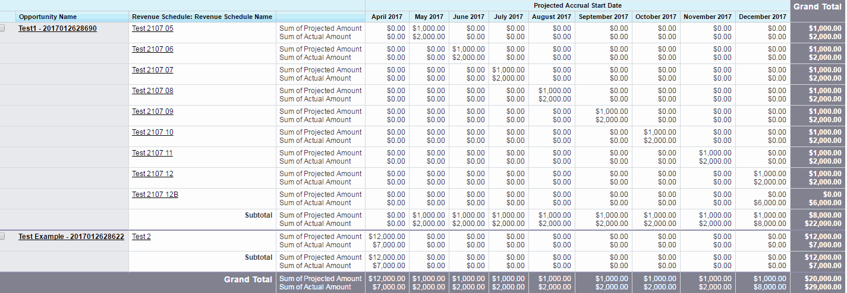Click the Revenue Schedule Name column header
The width and height of the screenshot is (847, 293).
click(202, 17)
